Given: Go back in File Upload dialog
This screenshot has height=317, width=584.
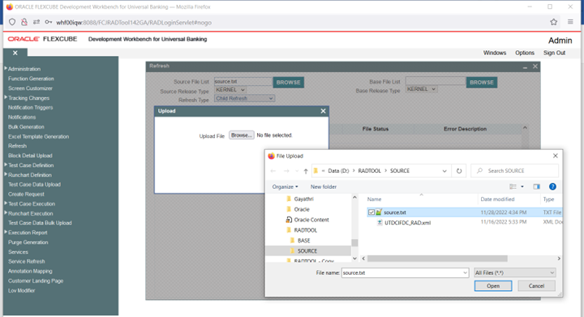Looking at the screenshot, I should point(273,171).
